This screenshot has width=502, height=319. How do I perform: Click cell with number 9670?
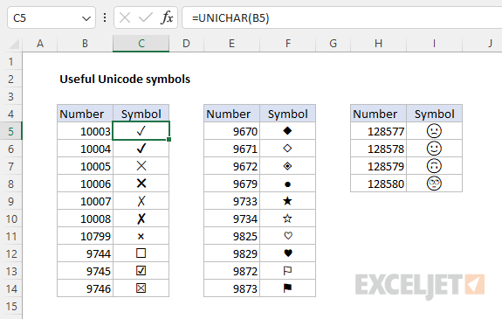point(231,131)
